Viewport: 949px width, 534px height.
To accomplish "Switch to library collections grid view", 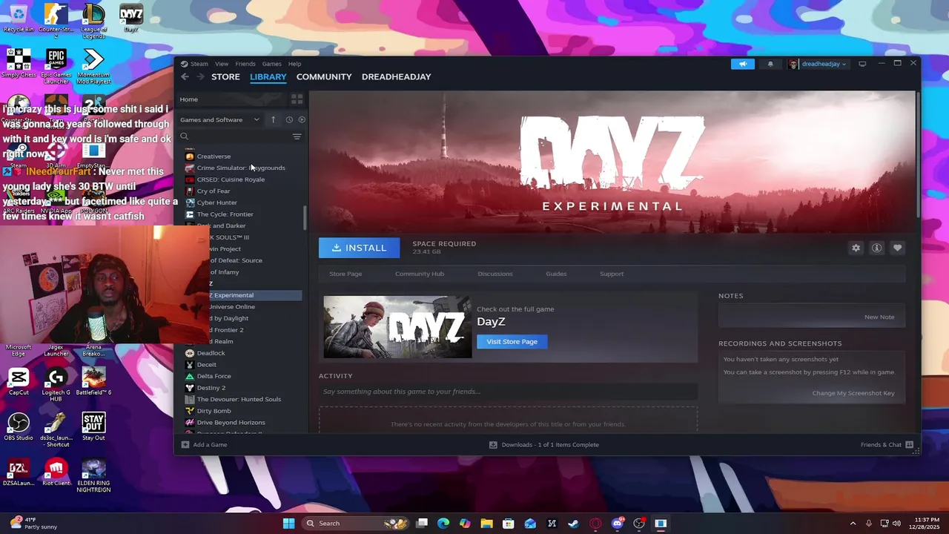I will [x=297, y=99].
